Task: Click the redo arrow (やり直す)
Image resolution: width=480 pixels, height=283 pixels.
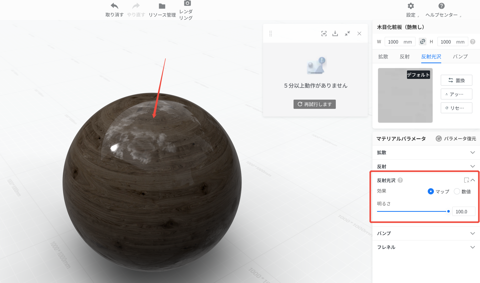Action: pyautogui.click(x=136, y=6)
